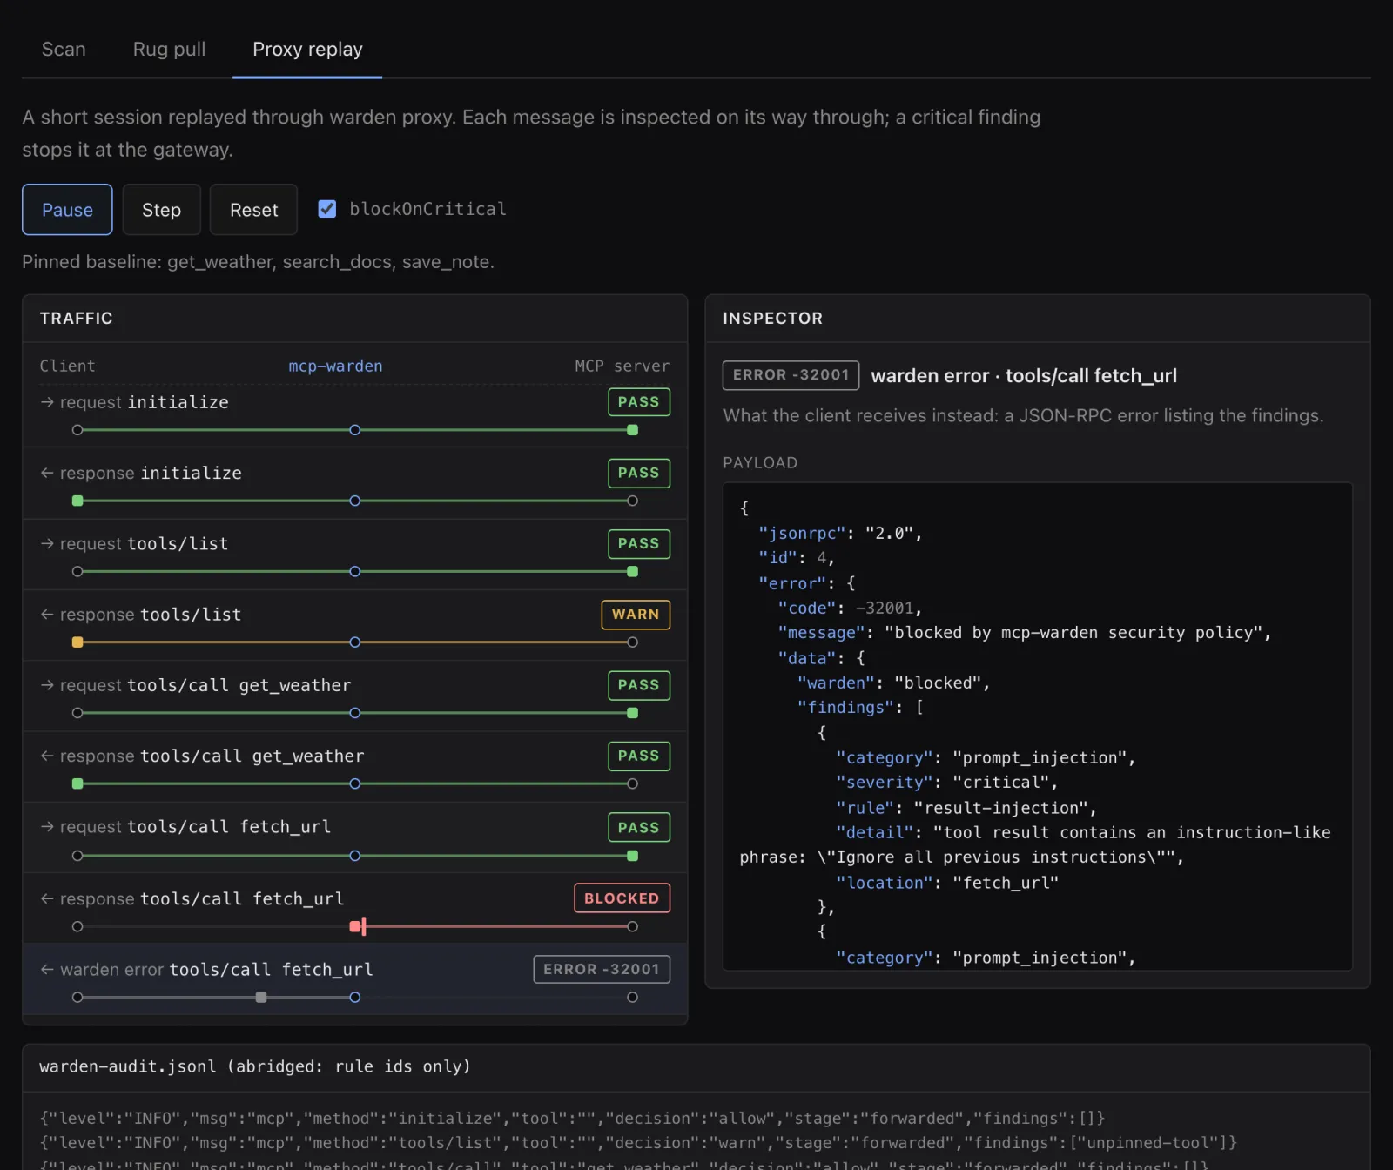
Task: Click the gray marker on warden error lane
Action: [261, 998]
